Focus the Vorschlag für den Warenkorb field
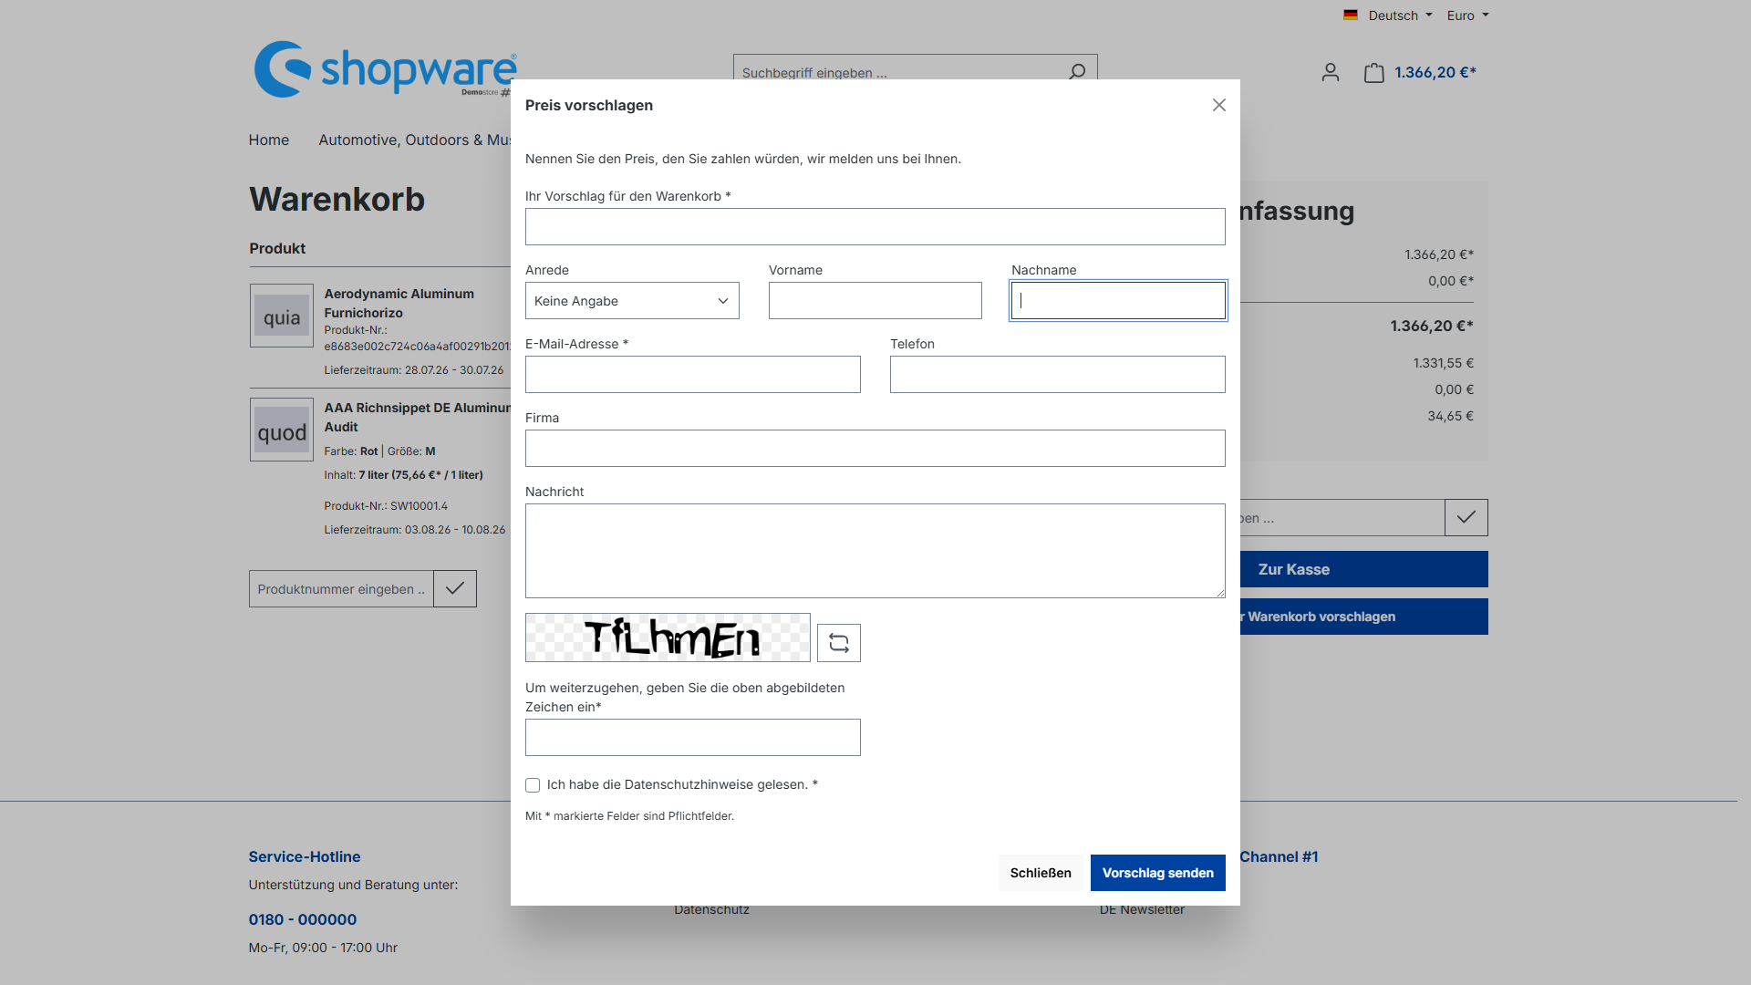 [x=875, y=227]
